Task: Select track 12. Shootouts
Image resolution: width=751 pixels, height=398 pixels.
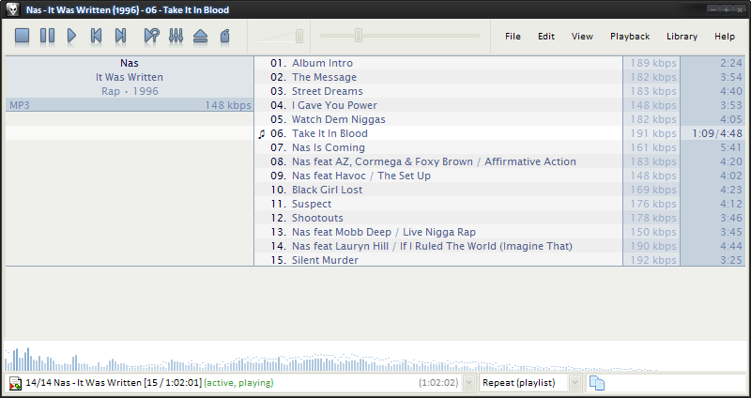Action: tap(438, 218)
